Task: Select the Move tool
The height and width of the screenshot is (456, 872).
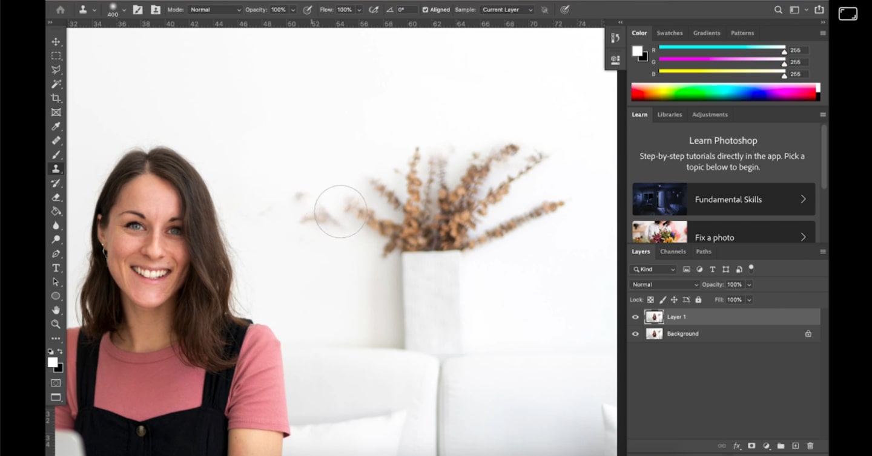Action: pos(56,42)
